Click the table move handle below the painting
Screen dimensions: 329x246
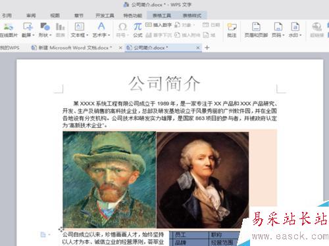[61, 230]
